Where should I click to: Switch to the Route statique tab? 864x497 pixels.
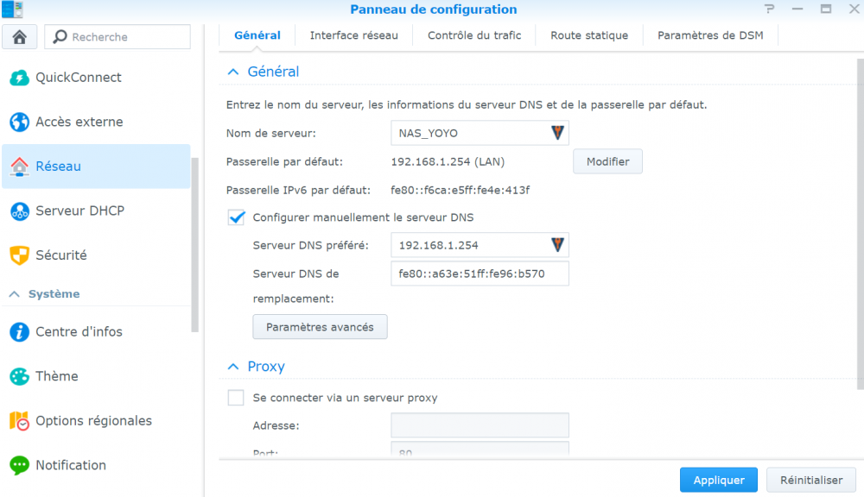click(589, 35)
